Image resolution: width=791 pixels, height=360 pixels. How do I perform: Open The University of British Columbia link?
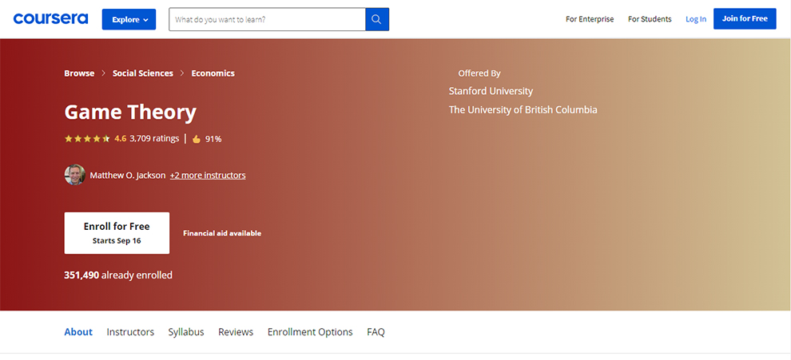523,110
